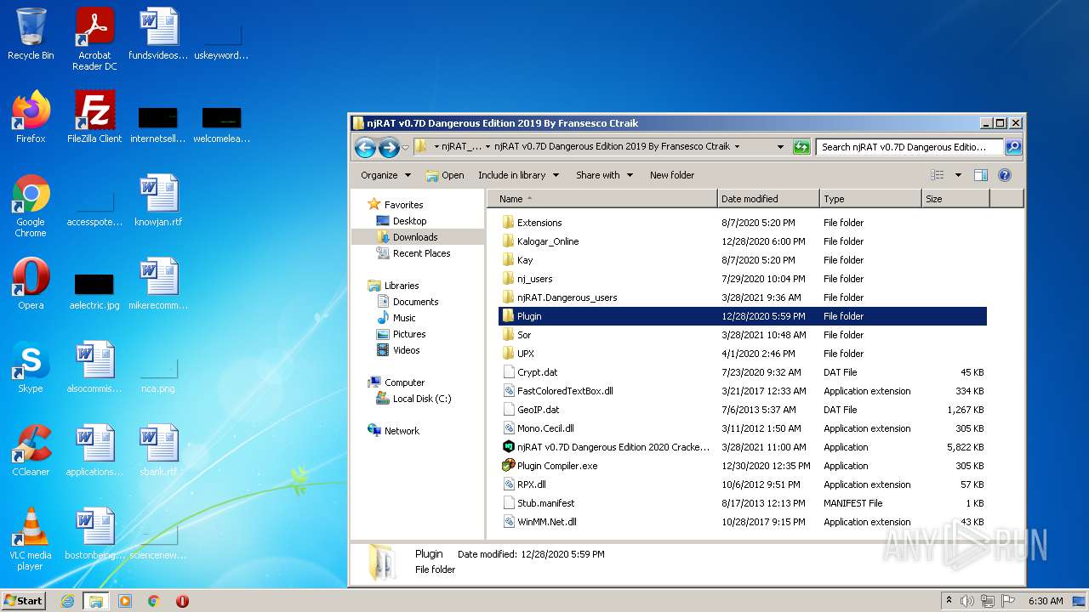Click New folder button
The image size is (1089, 612).
click(672, 175)
